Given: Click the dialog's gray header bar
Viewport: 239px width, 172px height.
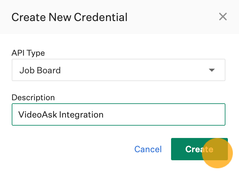Looking at the screenshot, I should (x=119, y=17).
